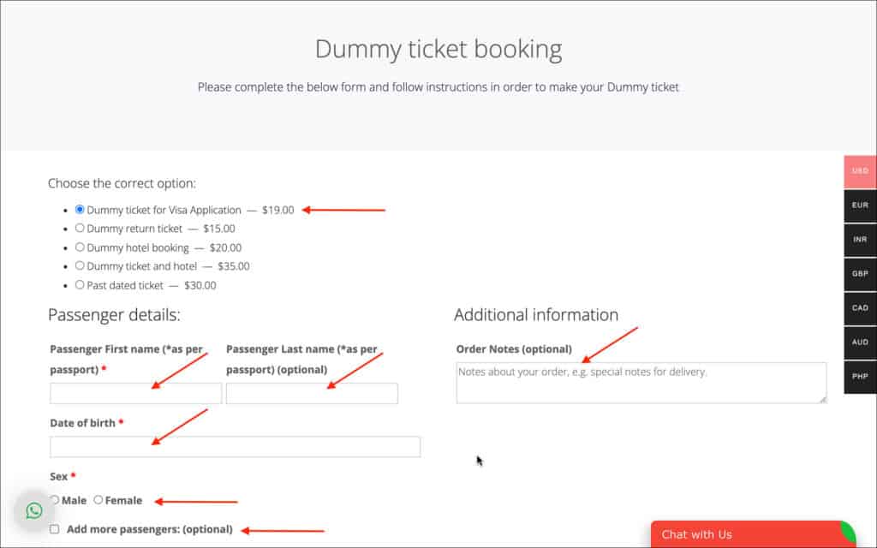Select Dummy hotel booking radio button
Screen dimensions: 877x548
(80, 247)
